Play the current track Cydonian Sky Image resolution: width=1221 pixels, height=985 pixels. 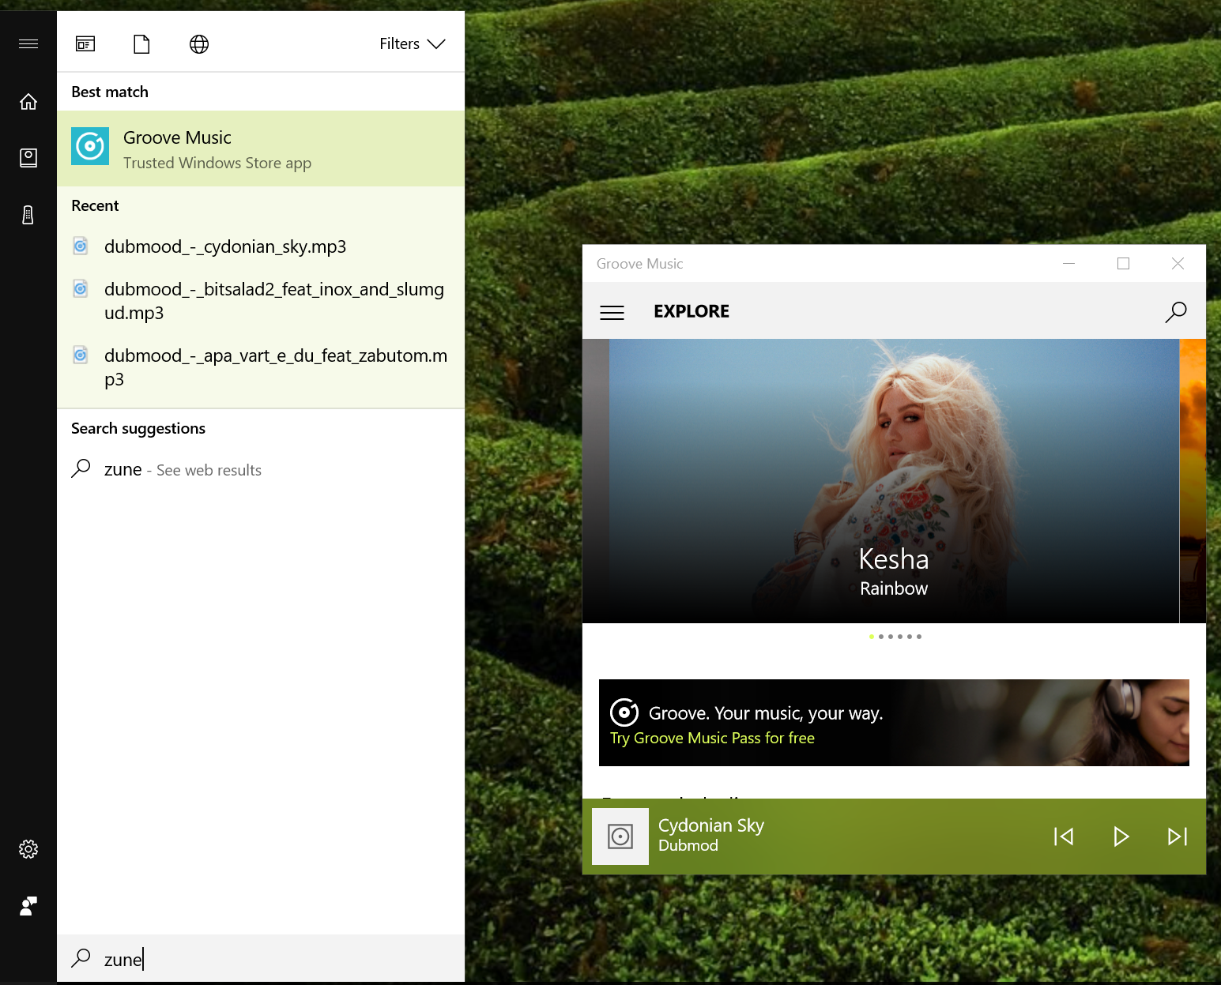(x=1121, y=836)
